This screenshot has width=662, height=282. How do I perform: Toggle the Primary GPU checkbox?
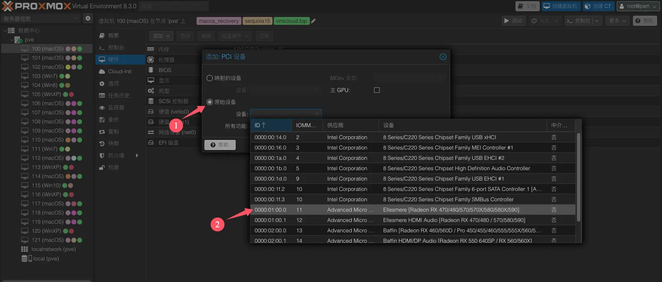[377, 90]
